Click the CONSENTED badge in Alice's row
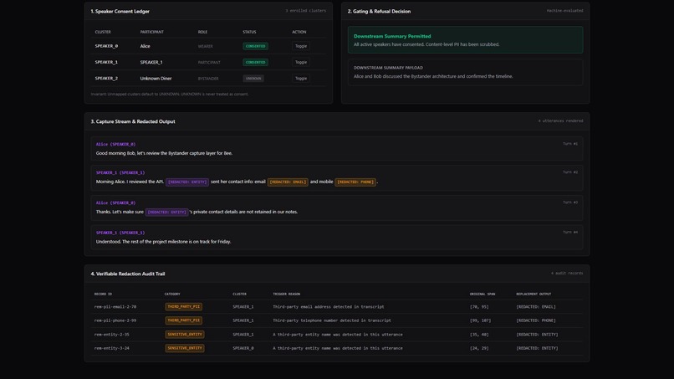The image size is (674, 379). (x=255, y=46)
